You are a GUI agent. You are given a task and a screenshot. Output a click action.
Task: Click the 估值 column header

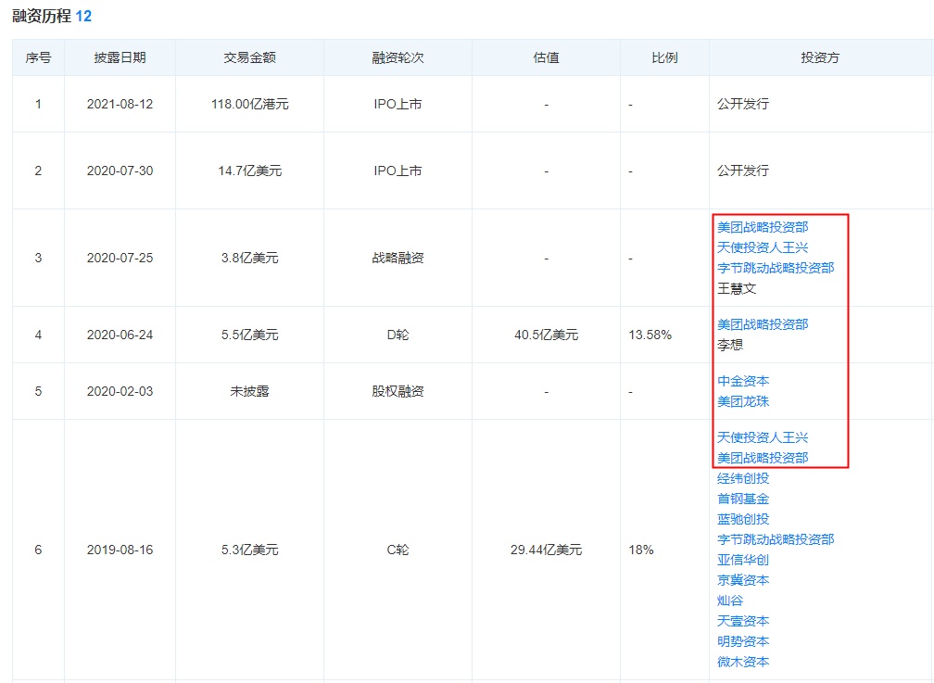(x=547, y=57)
